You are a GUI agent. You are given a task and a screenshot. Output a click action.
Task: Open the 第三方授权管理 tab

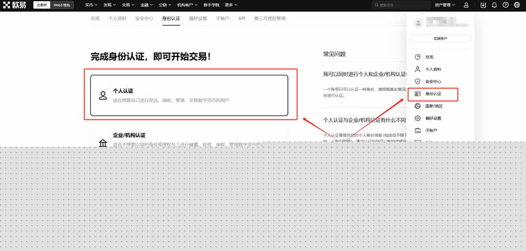pyautogui.click(x=270, y=19)
